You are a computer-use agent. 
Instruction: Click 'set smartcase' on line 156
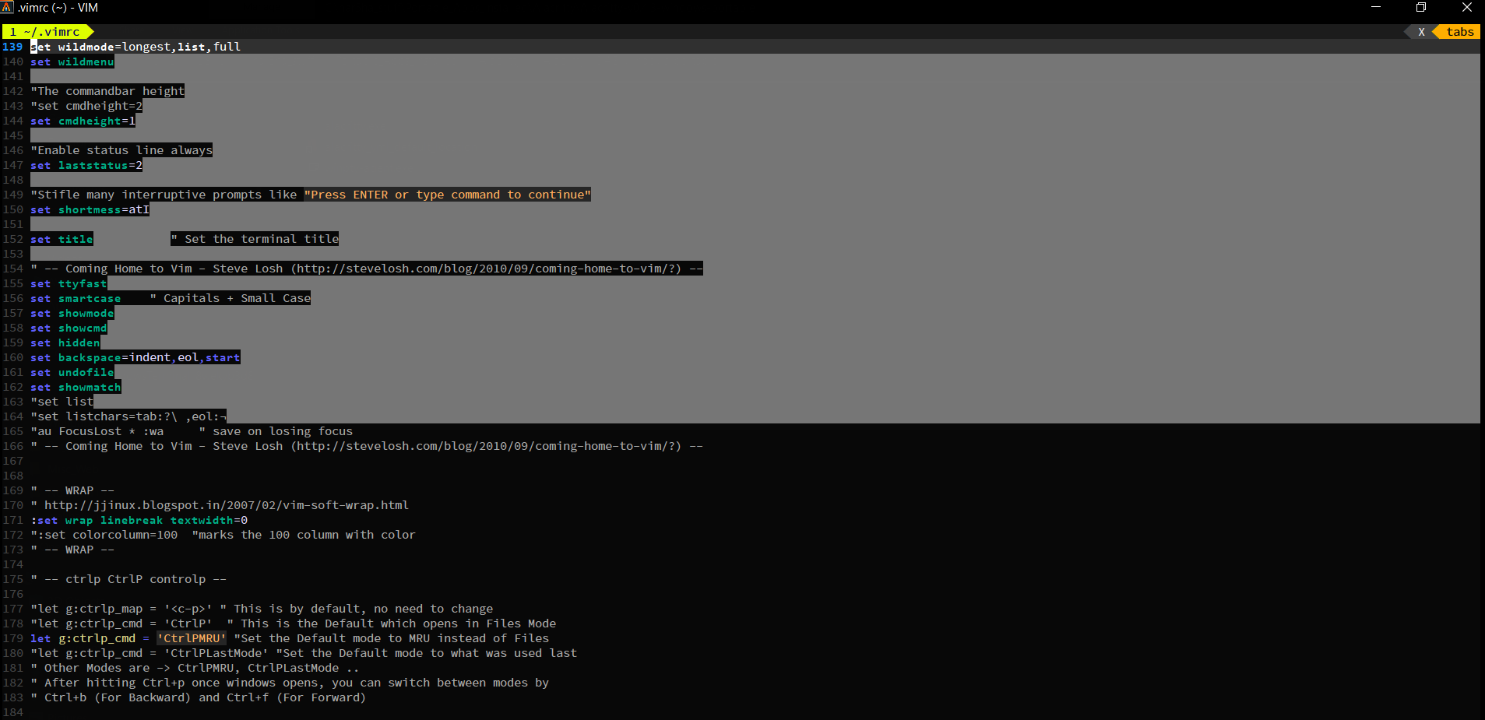coord(76,298)
